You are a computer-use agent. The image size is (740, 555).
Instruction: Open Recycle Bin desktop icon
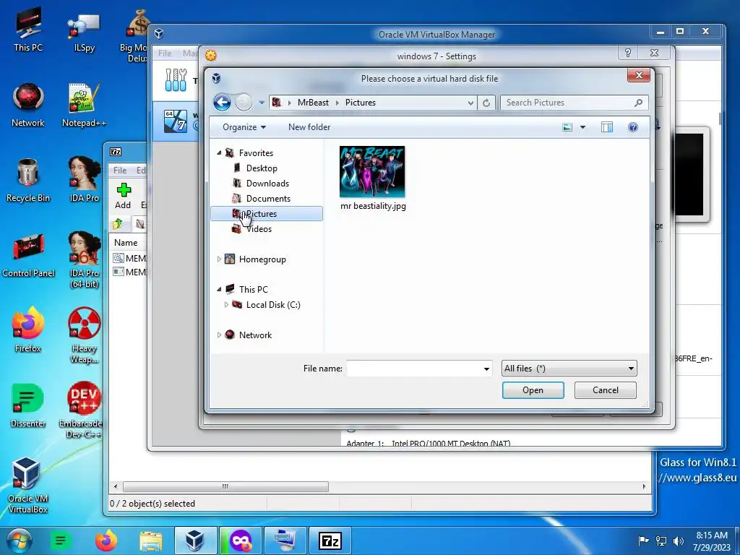pyautogui.click(x=28, y=180)
